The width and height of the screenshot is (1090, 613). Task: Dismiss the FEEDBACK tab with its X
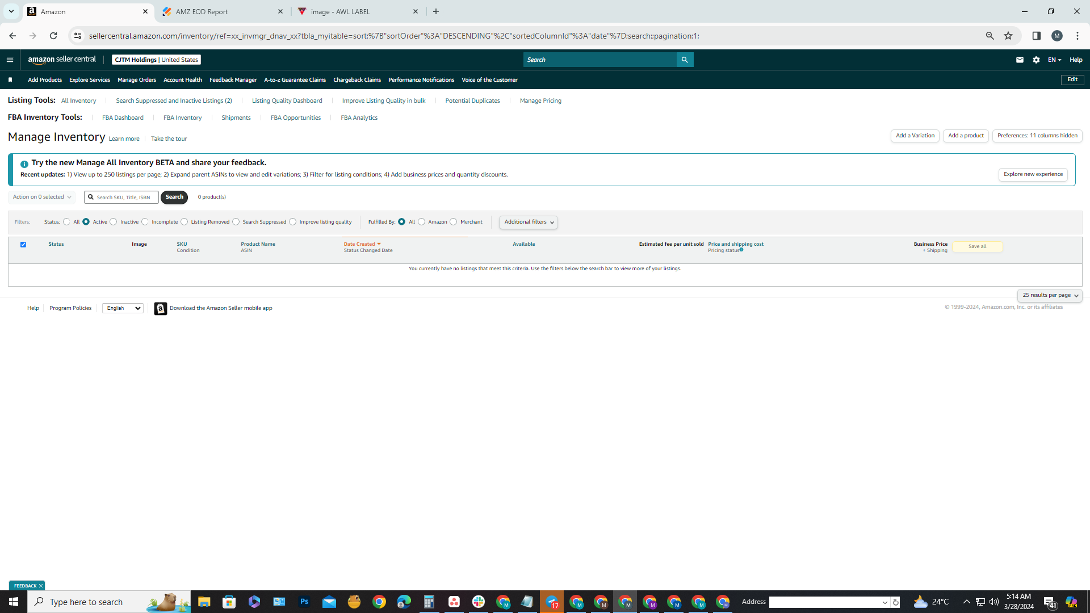(x=41, y=586)
